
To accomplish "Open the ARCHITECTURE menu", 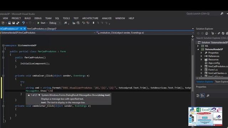I will (90, 18).
